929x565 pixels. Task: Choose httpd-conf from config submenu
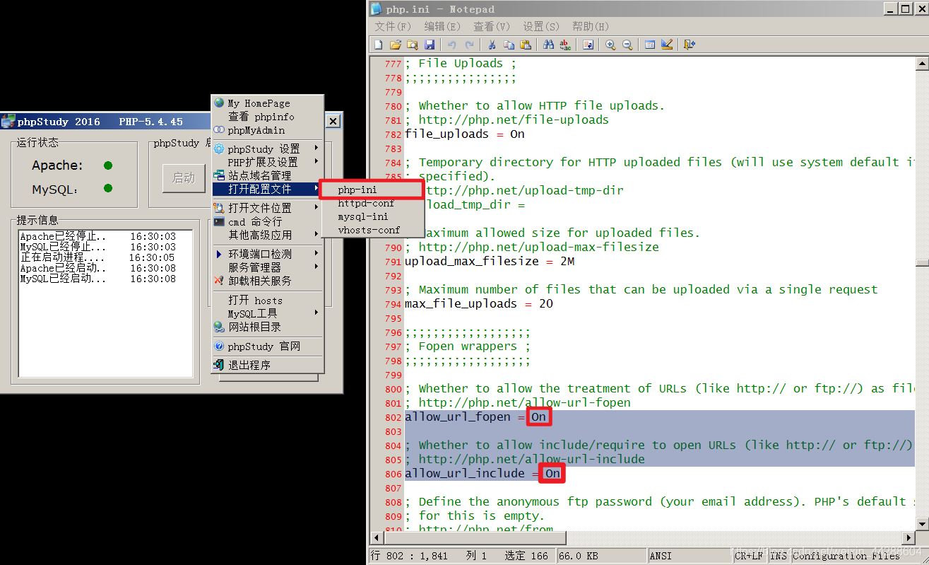click(x=372, y=203)
